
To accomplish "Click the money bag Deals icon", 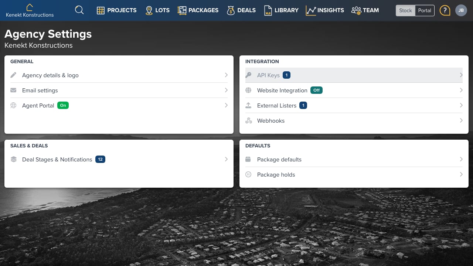I will (231, 10).
